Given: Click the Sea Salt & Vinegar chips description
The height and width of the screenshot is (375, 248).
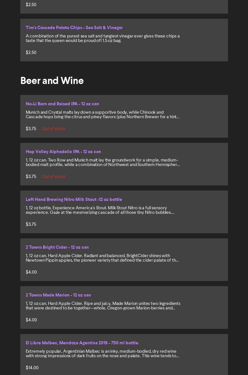Looking at the screenshot, I should (103, 38).
